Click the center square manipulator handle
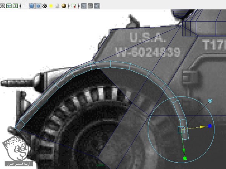Screen dimensions: 226x169 click(x=181, y=130)
